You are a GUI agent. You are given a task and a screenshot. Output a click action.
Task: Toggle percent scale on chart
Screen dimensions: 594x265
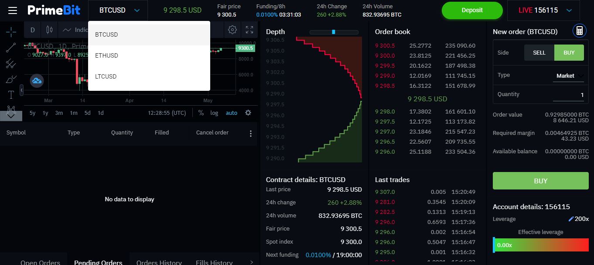[201, 113]
